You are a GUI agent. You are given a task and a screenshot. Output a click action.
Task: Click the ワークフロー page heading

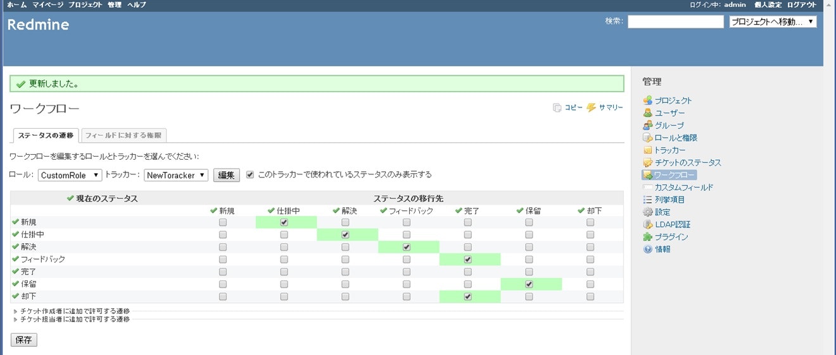click(44, 109)
